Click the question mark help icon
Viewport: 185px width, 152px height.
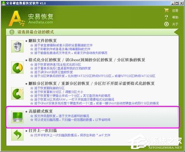[x=166, y=17]
